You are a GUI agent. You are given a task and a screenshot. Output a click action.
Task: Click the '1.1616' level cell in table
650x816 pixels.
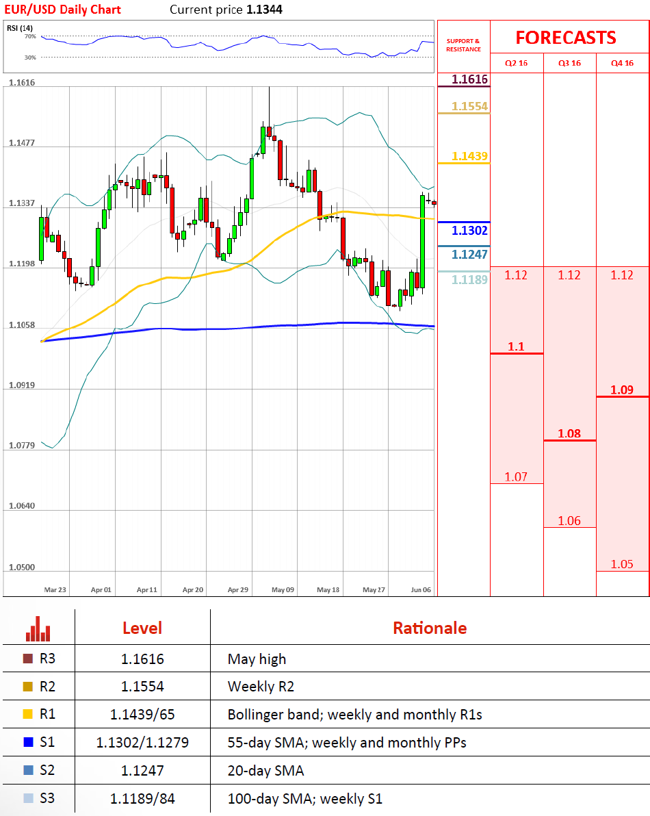pyautogui.click(x=142, y=659)
